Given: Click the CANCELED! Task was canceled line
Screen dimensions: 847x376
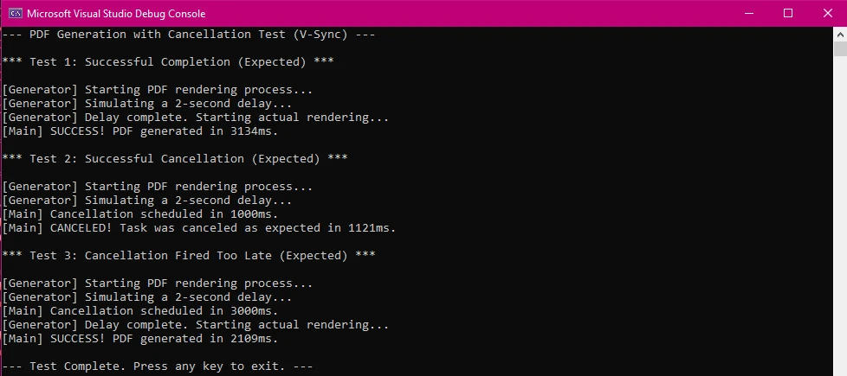Looking at the screenshot, I should 199,228.
